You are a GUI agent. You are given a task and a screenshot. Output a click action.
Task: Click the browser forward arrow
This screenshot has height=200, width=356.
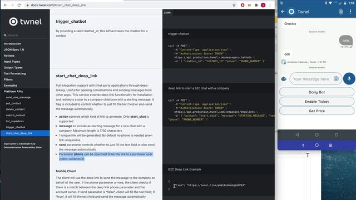[x=12, y=5]
